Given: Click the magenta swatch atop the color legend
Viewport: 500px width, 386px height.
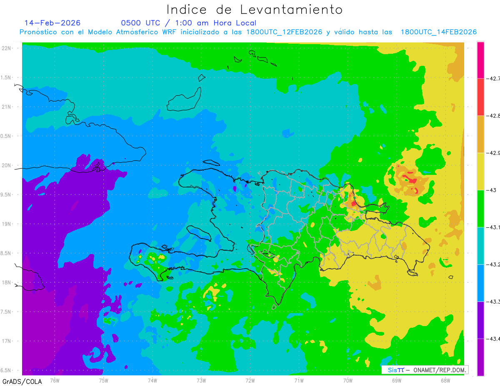Looking at the screenshot, I should [x=480, y=60].
